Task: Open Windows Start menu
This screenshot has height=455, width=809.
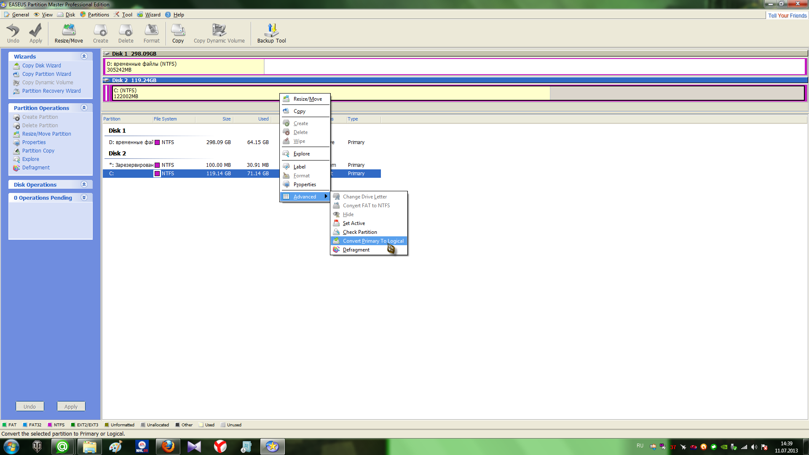Action: tap(11, 447)
